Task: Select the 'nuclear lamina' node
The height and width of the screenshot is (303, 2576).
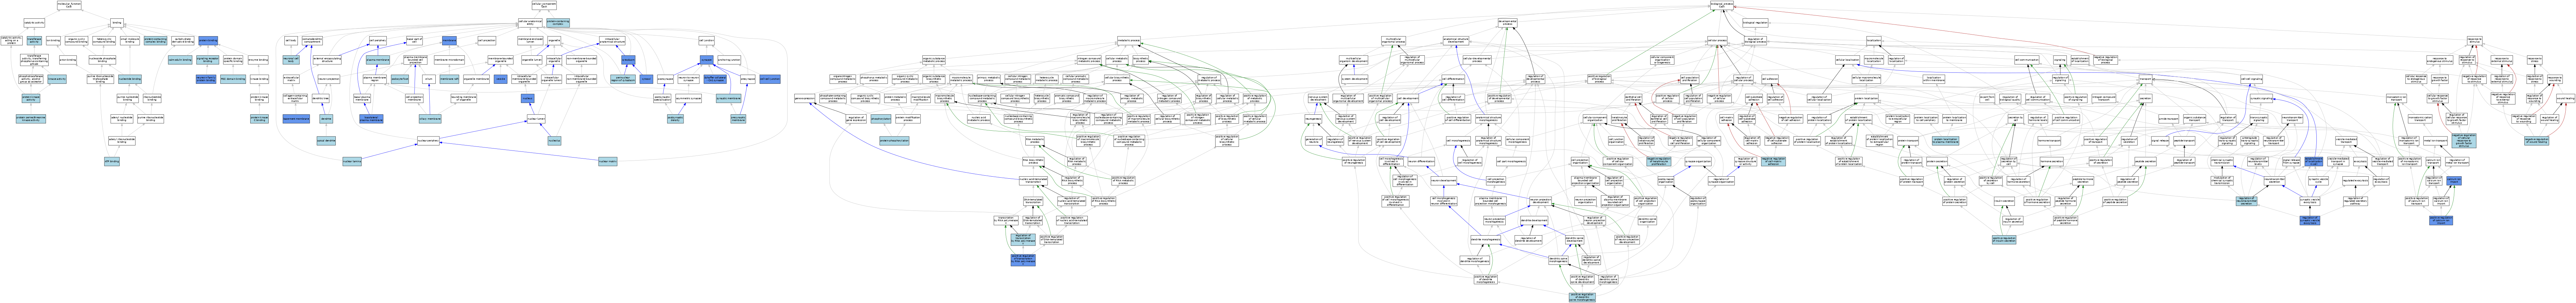Action: (x=352, y=162)
